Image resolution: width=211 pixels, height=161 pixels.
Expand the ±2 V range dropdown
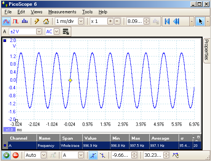coord(39,32)
